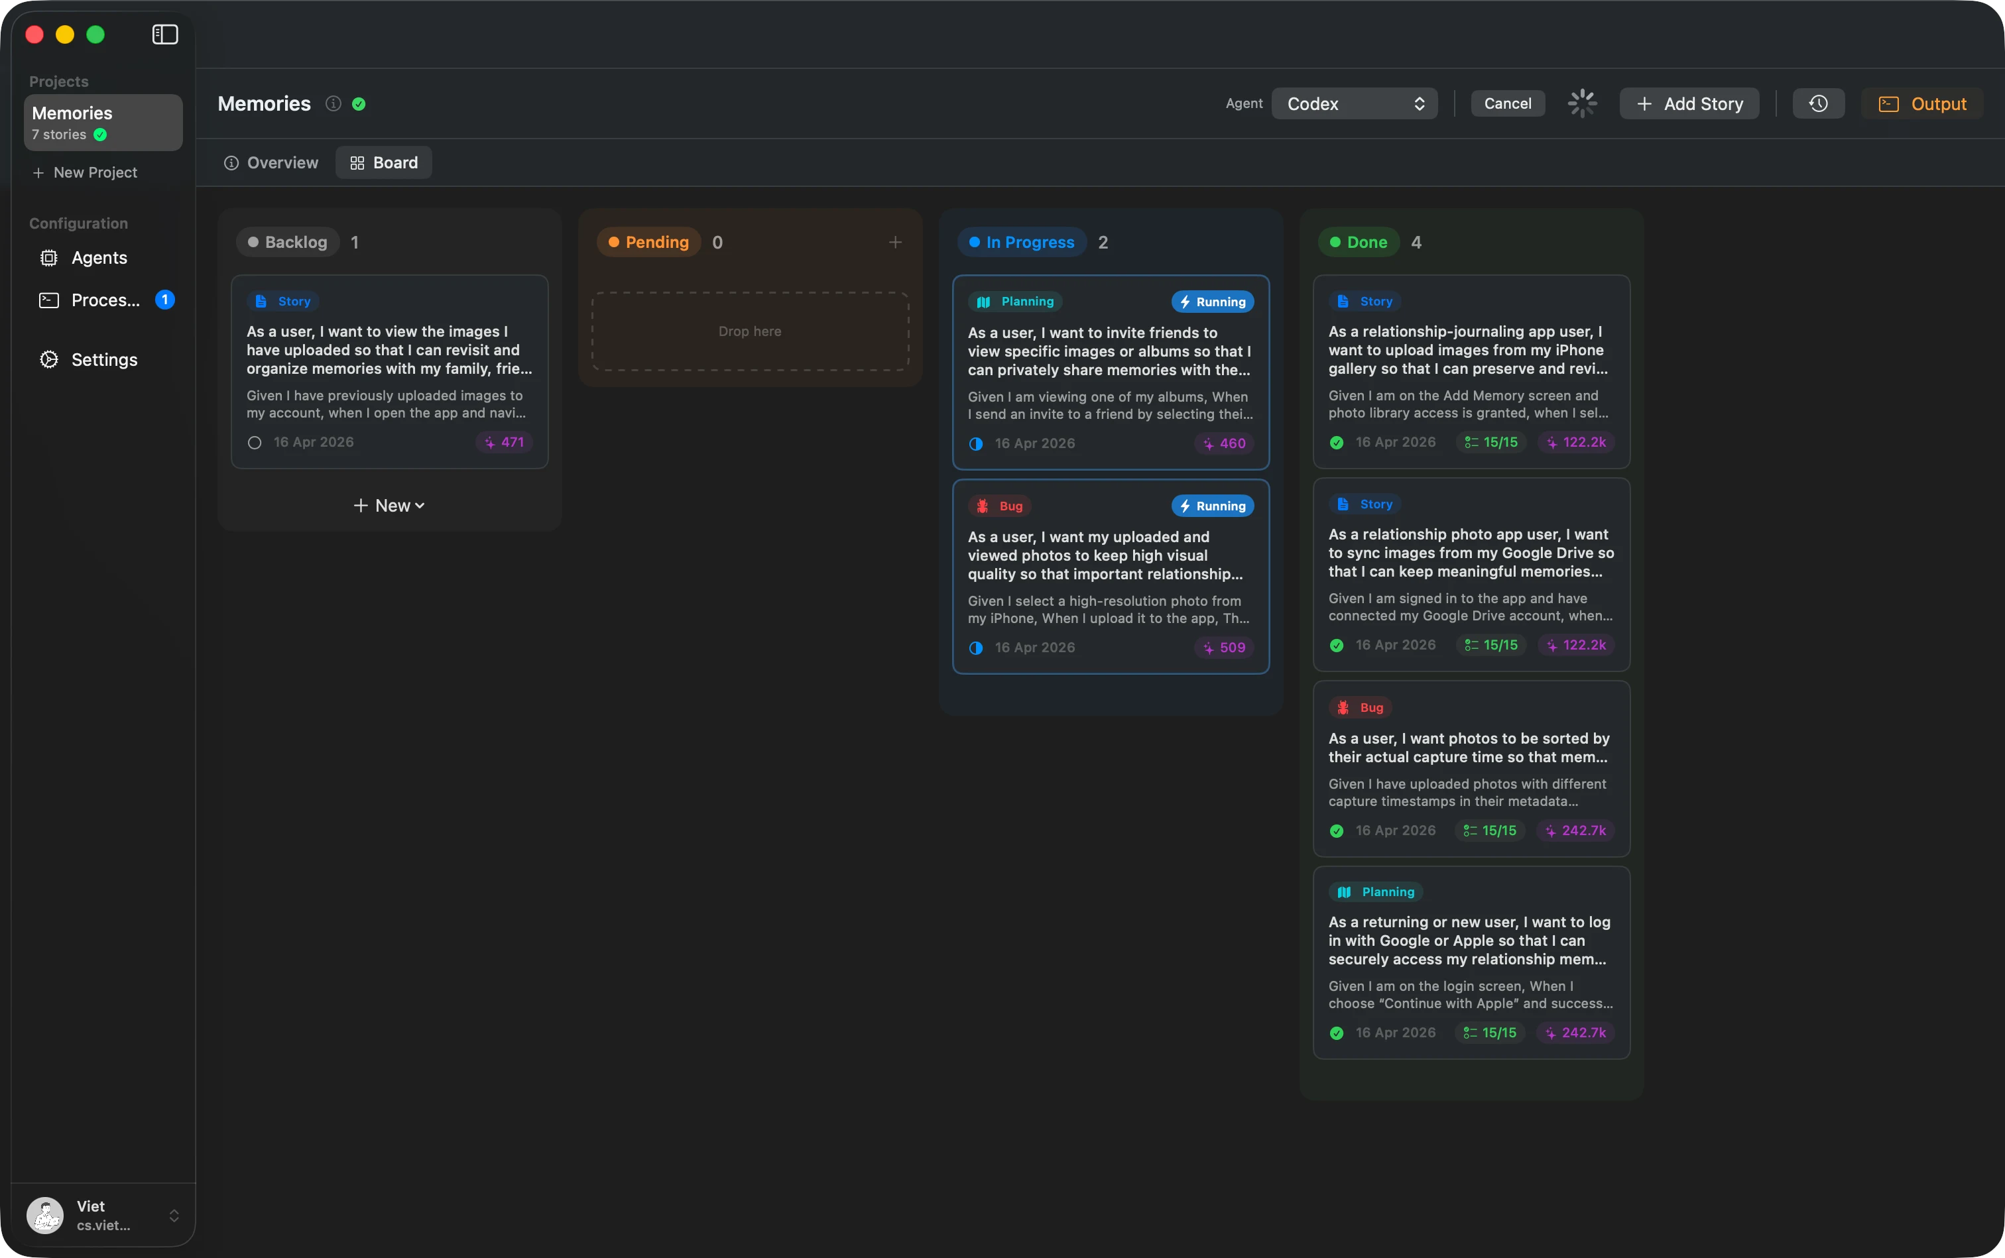Cancel the running agent
Image resolution: width=2005 pixels, height=1258 pixels.
click(x=1507, y=104)
